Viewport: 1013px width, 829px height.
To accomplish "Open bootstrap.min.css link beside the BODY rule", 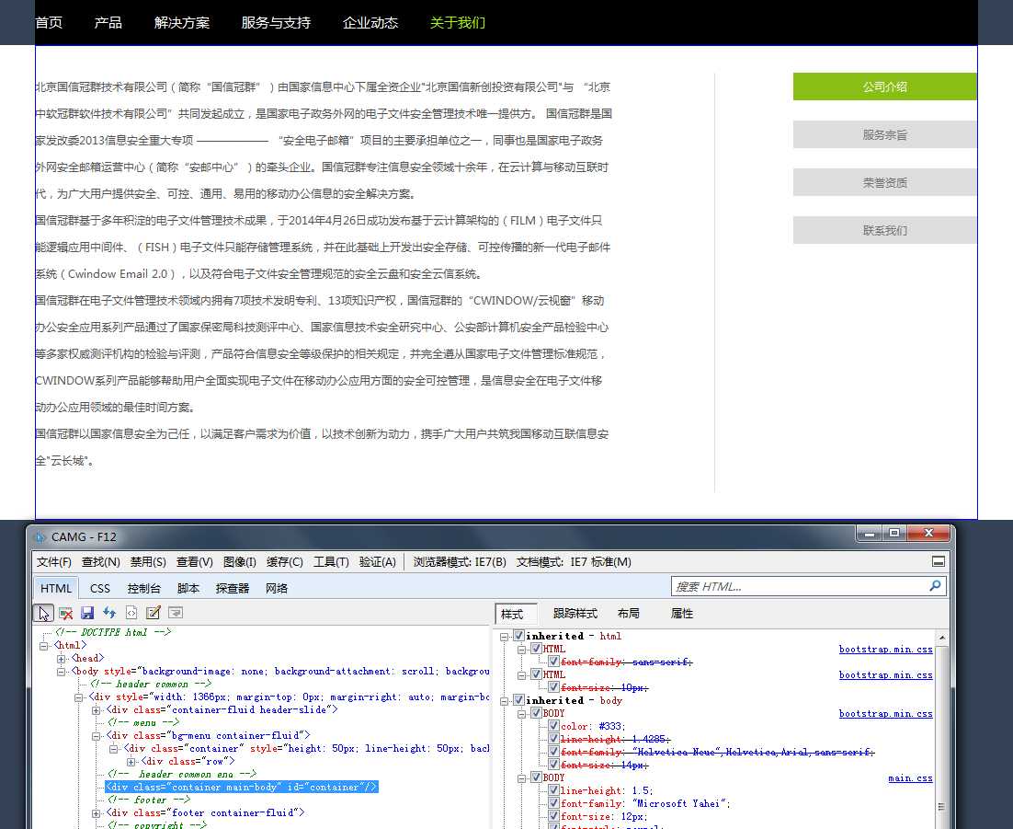I will point(886,713).
